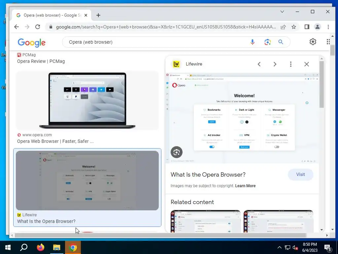Open the Google apps grid
The width and height of the screenshot is (338, 254).
click(328, 42)
